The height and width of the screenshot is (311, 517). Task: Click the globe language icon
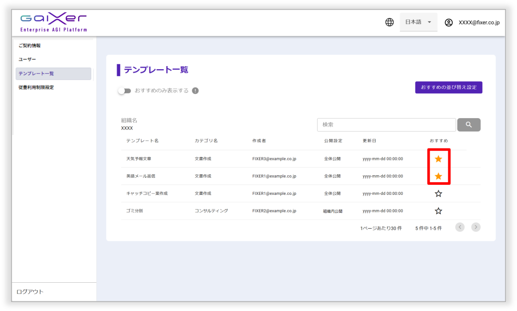(389, 22)
